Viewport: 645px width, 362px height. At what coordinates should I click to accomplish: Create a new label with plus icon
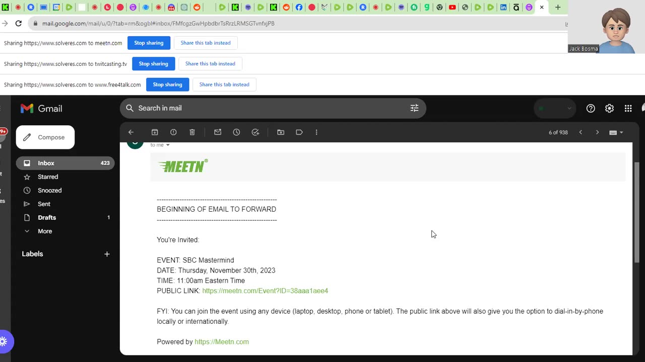pos(107,254)
